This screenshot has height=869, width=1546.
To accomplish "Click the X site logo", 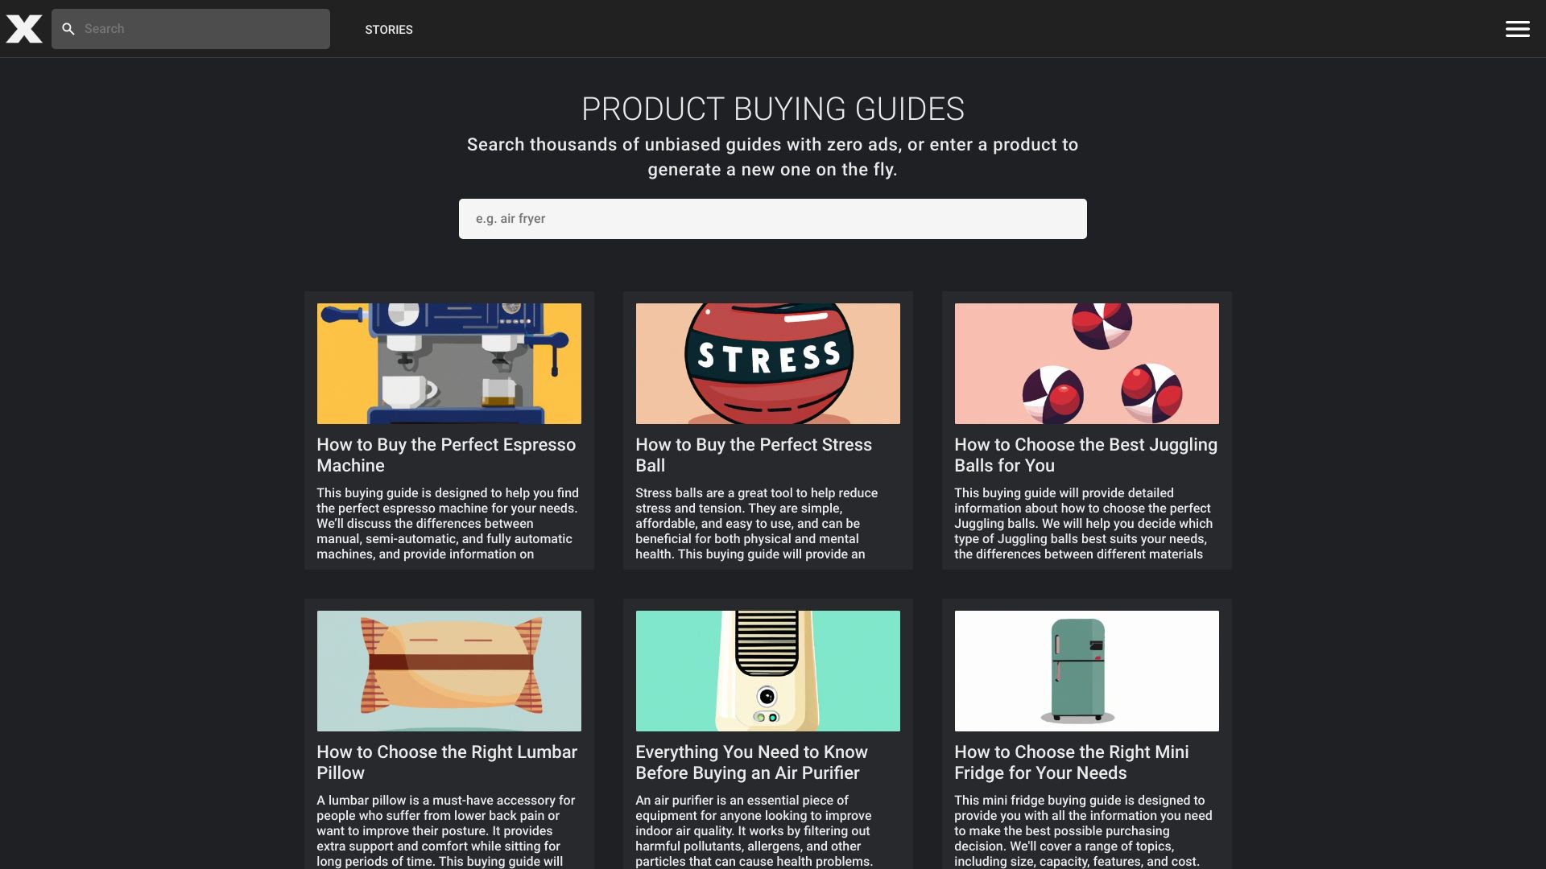I will [x=25, y=29].
